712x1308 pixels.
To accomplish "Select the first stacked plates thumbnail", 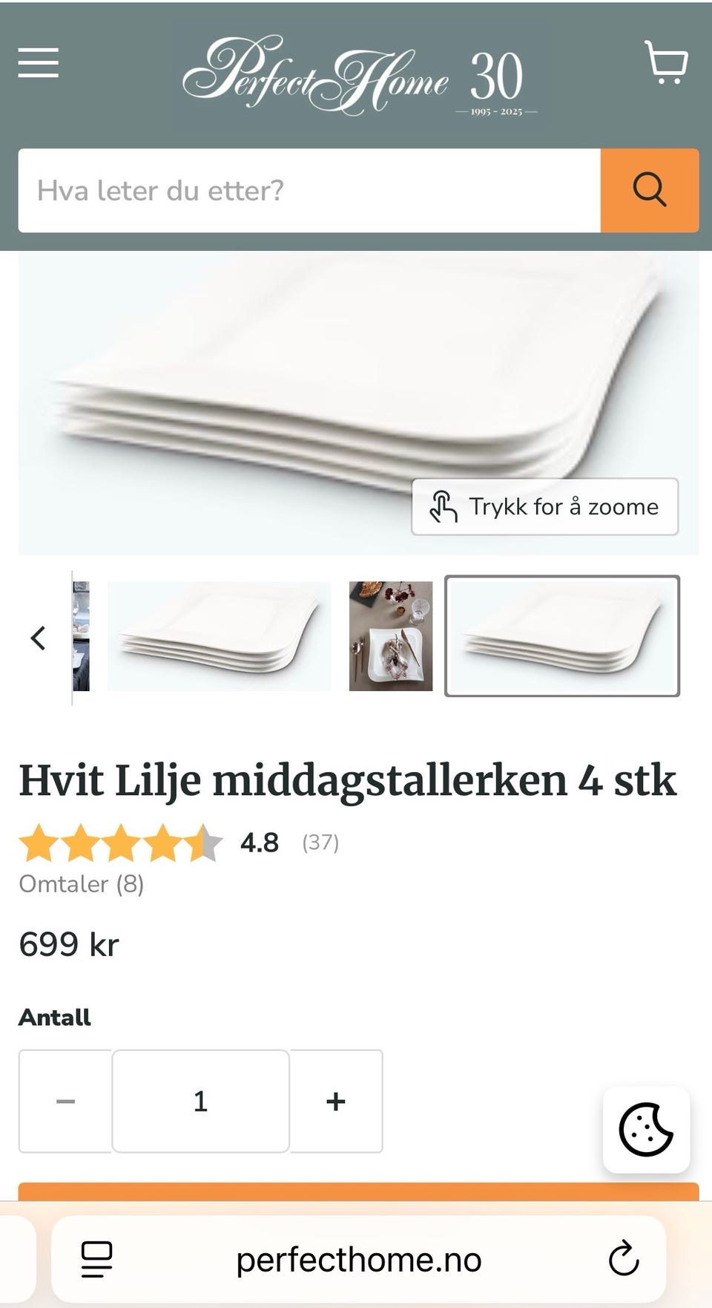I will click(x=220, y=636).
